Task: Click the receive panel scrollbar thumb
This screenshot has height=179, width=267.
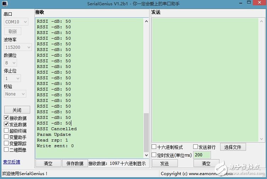Action: 146,133
